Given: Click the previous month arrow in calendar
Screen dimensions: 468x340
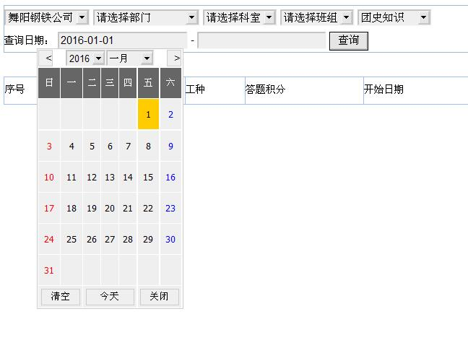Looking at the screenshot, I should [48, 58].
